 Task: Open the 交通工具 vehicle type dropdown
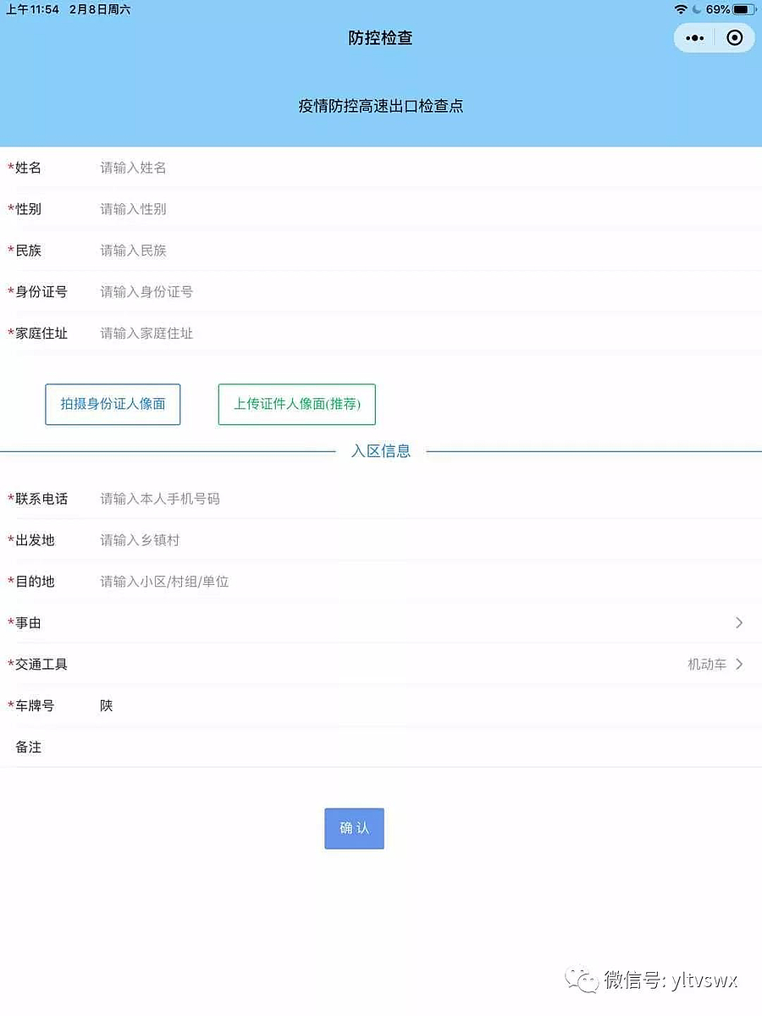click(x=381, y=664)
